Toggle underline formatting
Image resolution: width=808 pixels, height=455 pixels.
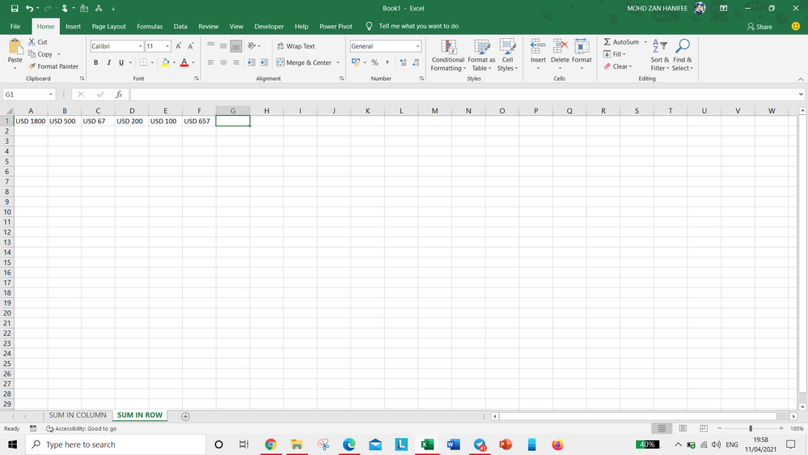coord(121,62)
